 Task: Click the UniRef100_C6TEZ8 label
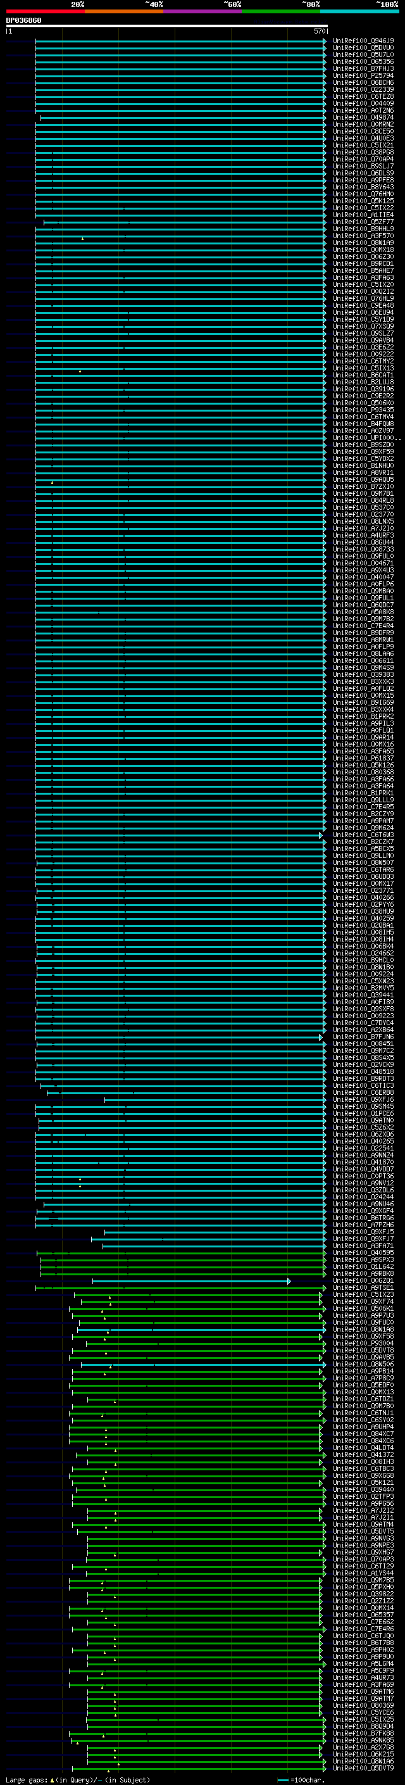pos(363,96)
